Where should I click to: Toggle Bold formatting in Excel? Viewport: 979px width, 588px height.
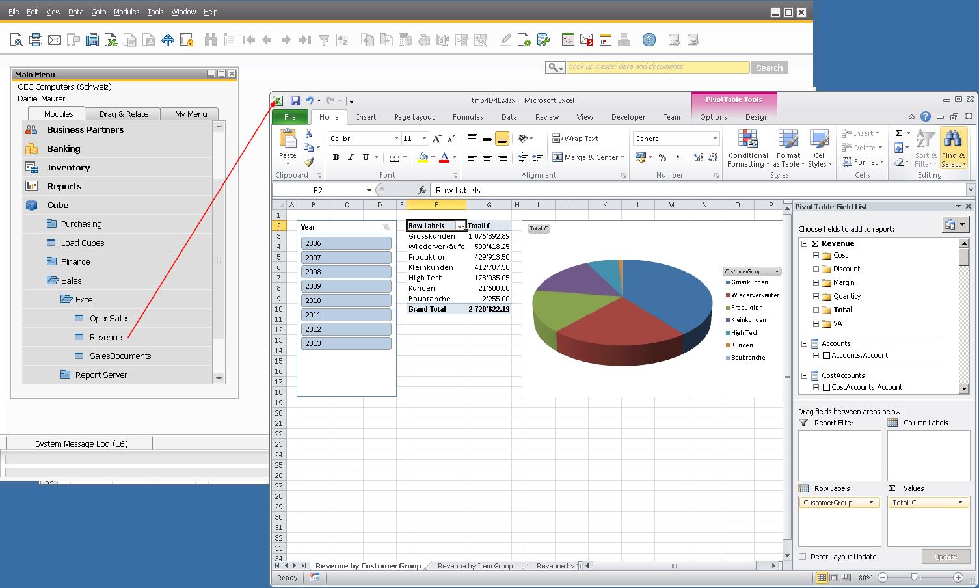336,157
